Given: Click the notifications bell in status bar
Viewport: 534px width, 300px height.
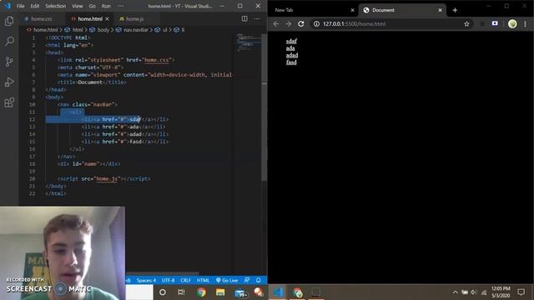Looking at the screenshot, I should (x=259, y=280).
